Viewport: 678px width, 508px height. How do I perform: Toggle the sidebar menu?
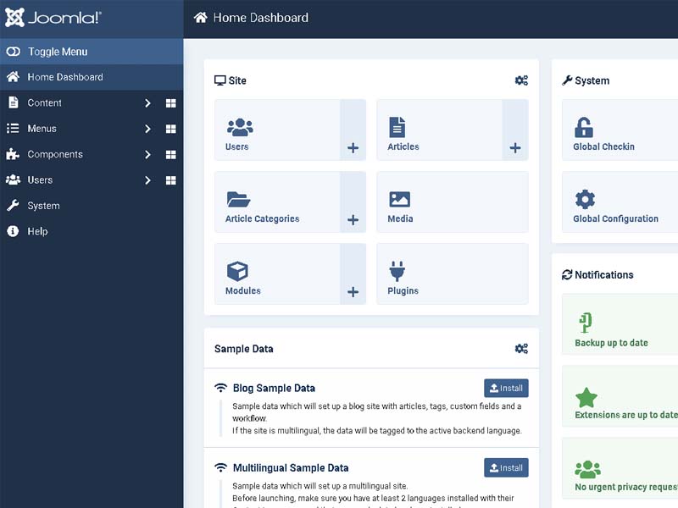coord(92,52)
